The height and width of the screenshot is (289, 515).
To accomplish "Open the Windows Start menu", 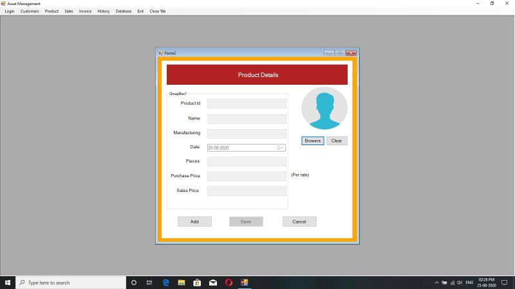I will point(8,283).
